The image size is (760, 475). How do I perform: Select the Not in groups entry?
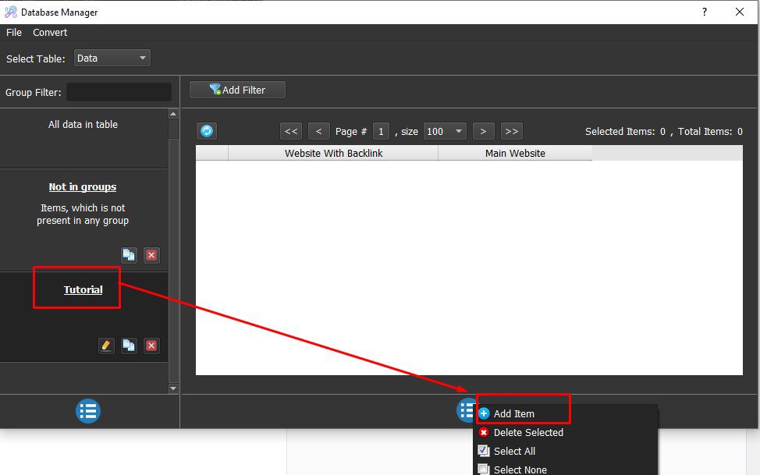tap(83, 187)
